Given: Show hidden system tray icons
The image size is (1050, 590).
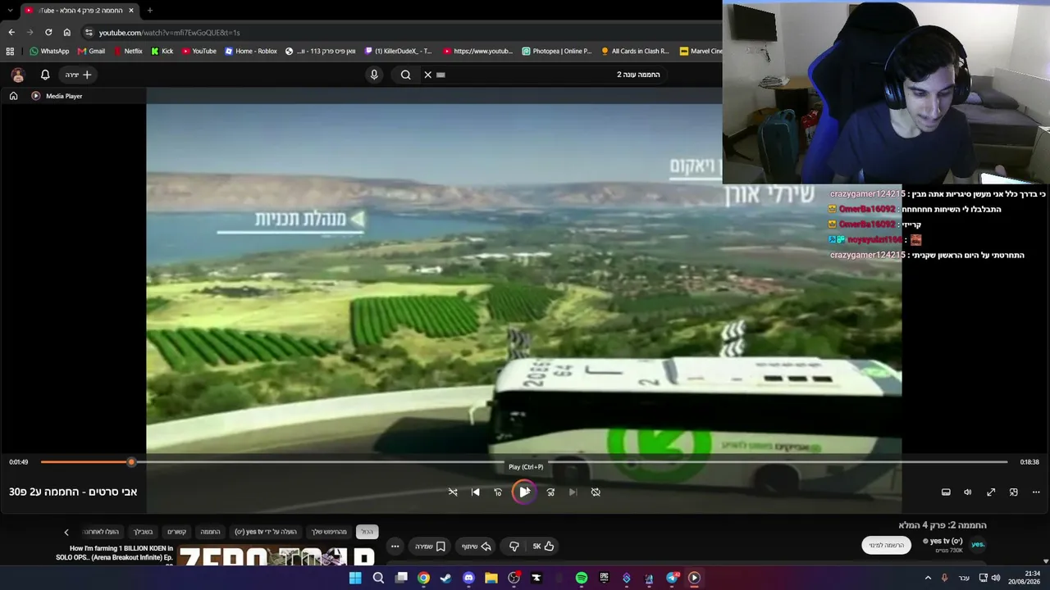Looking at the screenshot, I should tap(929, 578).
